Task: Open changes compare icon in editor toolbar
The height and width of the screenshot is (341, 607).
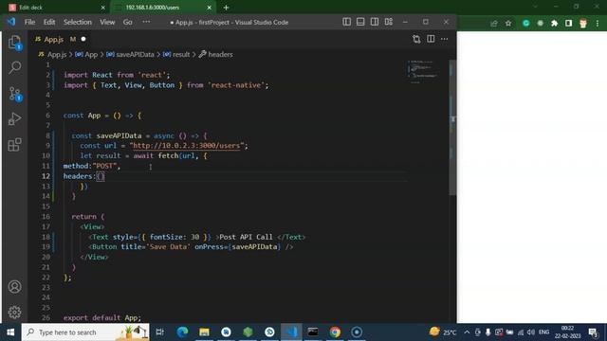Action: point(416,39)
